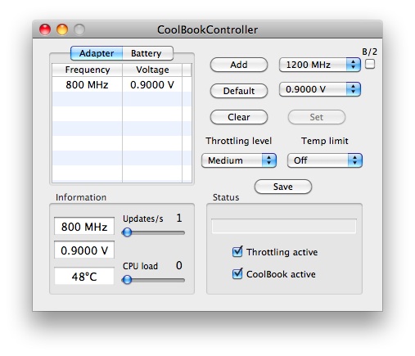Click the Voltage column header
Image resolution: width=415 pixels, height=356 pixels.
[152, 70]
